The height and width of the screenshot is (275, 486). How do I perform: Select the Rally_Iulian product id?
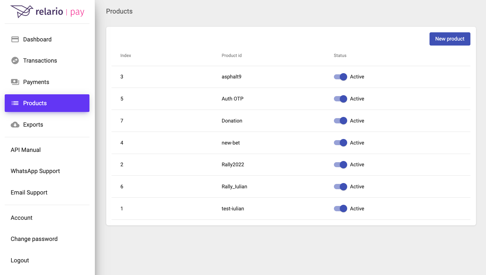[x=234, y=187]
